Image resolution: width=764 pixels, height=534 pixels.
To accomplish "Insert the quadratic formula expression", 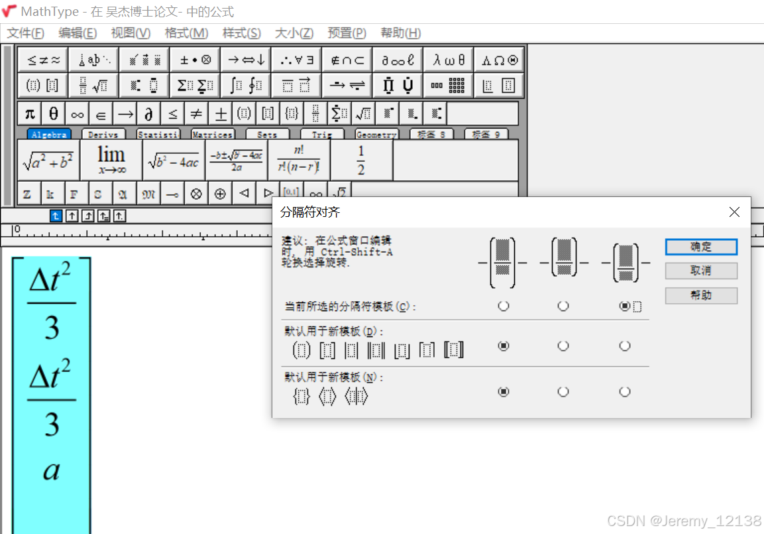I will [237, 160].
